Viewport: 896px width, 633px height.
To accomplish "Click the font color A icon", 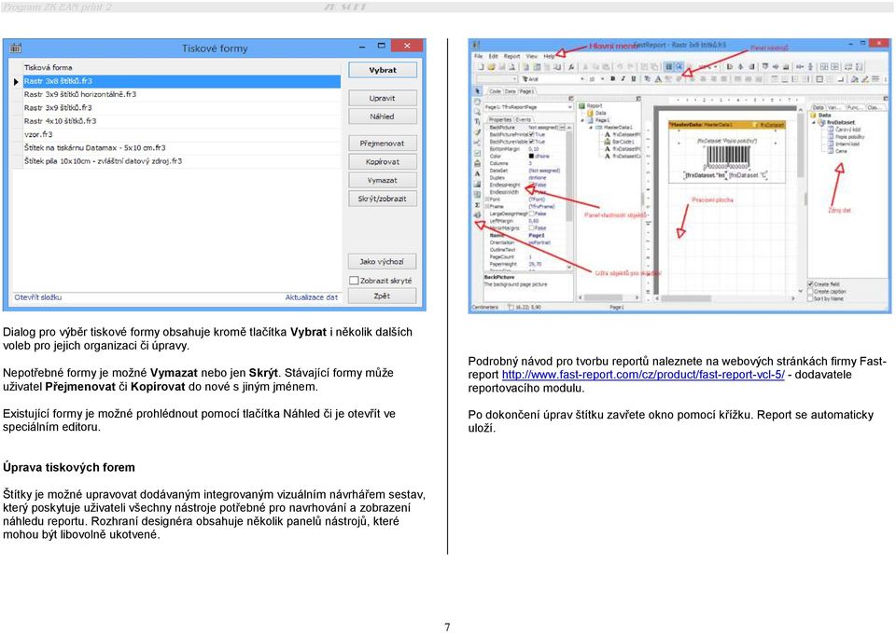I will click(x=658, y=78).
